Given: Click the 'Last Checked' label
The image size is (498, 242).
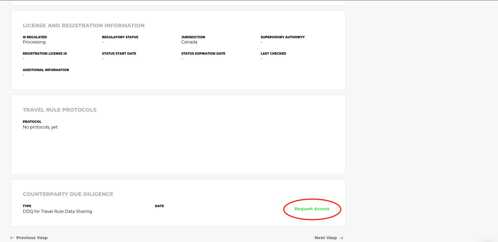Looking at the screenshot, I should [273, 54].
